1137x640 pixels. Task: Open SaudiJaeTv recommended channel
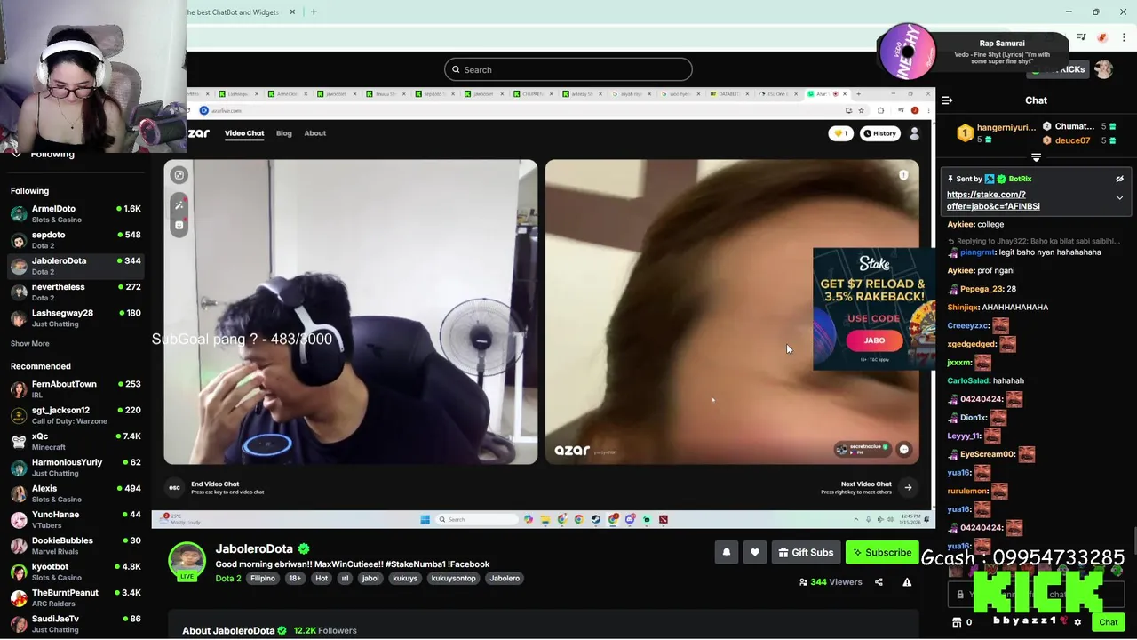(x=76, y=623)
